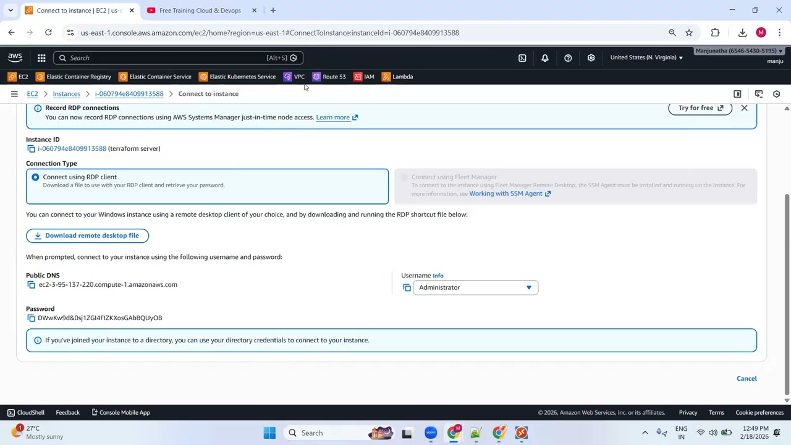Viewport: 791px width, 445px height.
Task: Open the AWS services grid menu
Action: (x=41, y=58)
